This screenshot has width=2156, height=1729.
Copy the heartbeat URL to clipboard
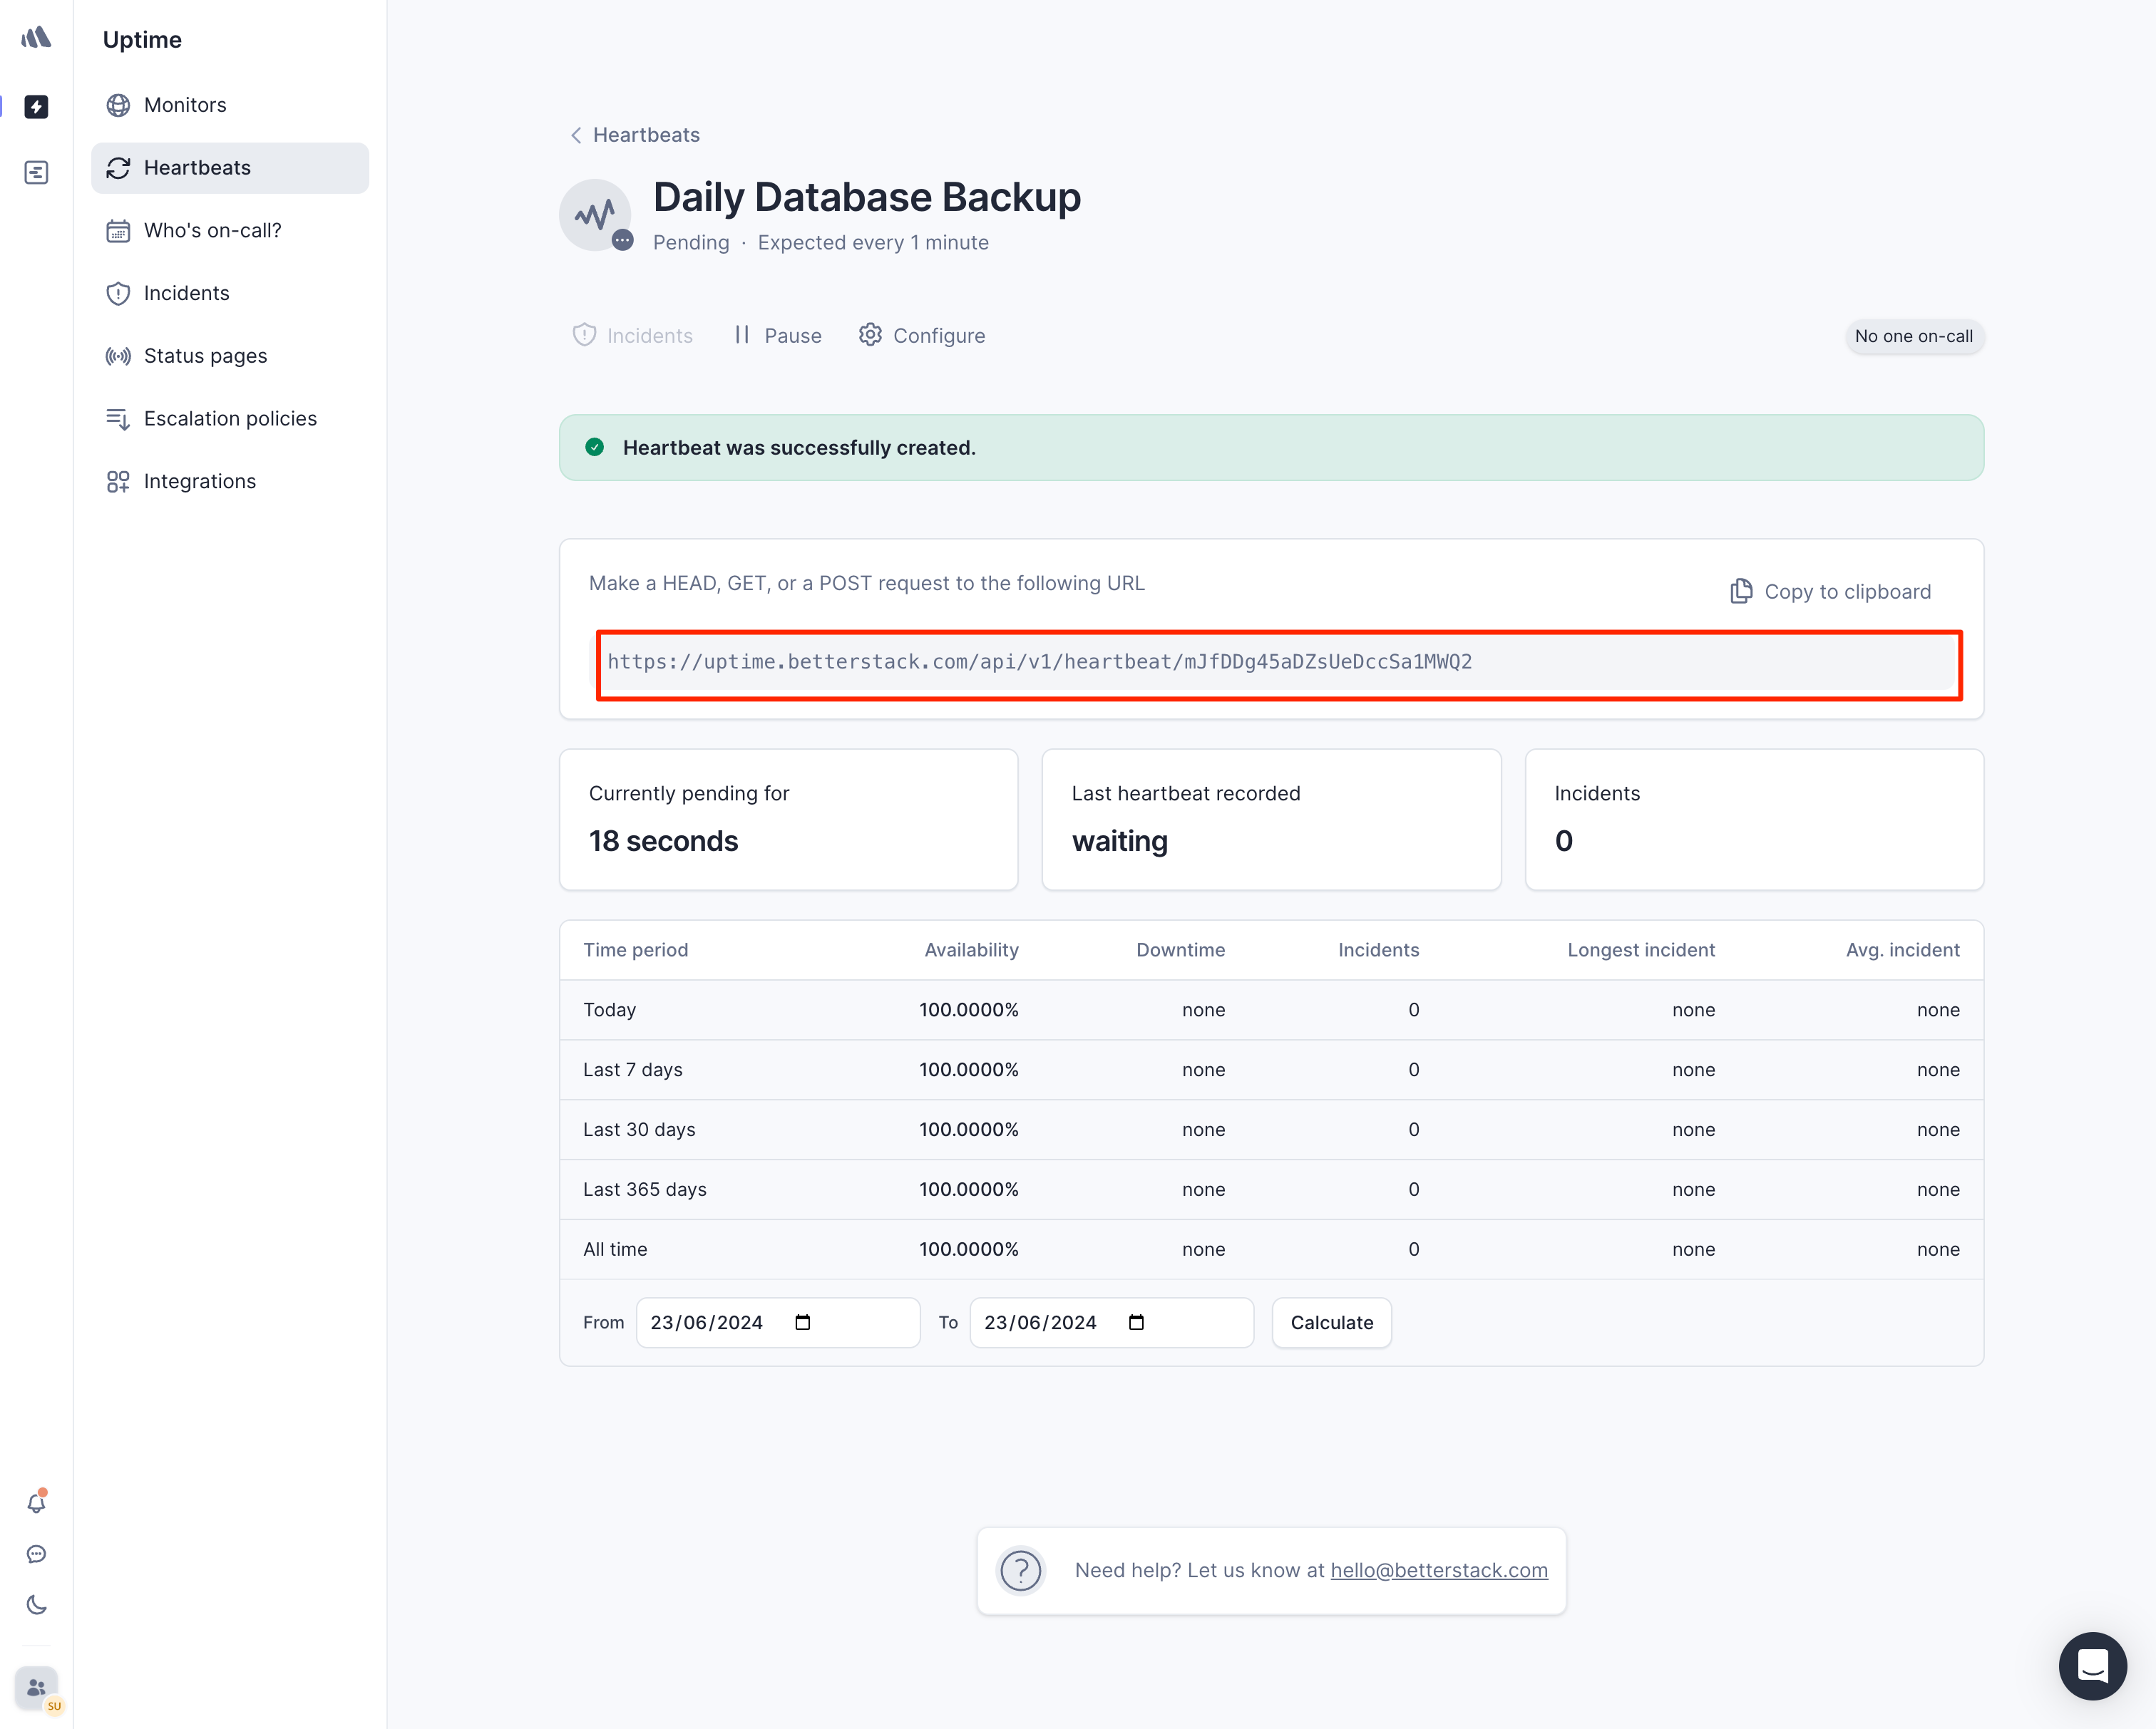[x=1830, y=592]
